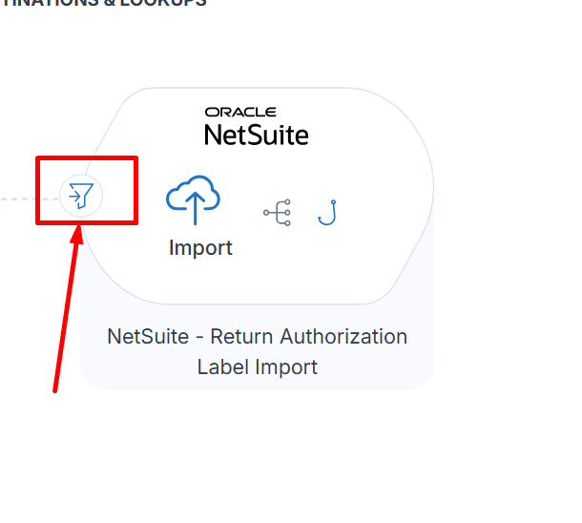The image size is (582, 523).
Task: Click the dashed connector line left of filter
Action: click(30, 199)
